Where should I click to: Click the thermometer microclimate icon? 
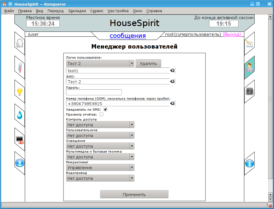click(20, 68)
